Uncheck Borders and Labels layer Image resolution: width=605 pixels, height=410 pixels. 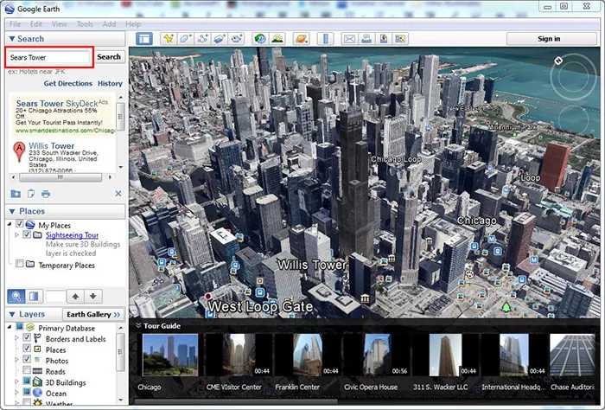[27, 337]
